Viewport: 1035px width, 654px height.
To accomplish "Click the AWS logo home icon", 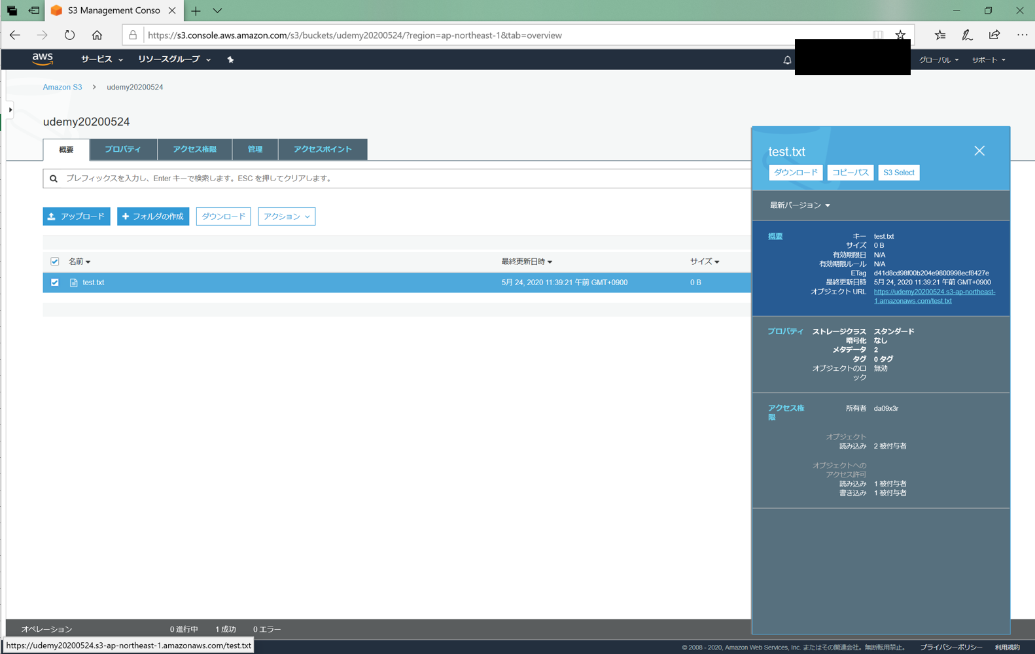I will [x=43, y=59].
